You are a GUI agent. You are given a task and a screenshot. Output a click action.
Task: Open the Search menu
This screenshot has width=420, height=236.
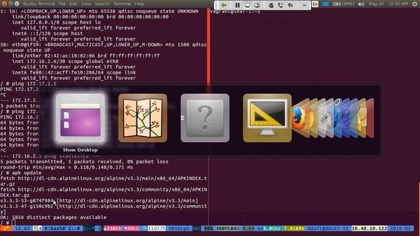pos(102,4)
